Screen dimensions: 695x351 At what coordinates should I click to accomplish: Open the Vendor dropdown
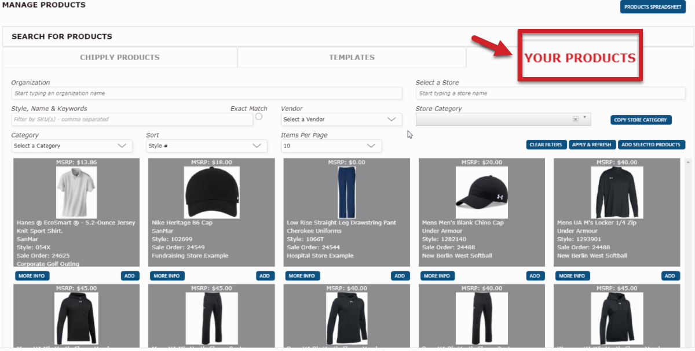coord(341,119)
